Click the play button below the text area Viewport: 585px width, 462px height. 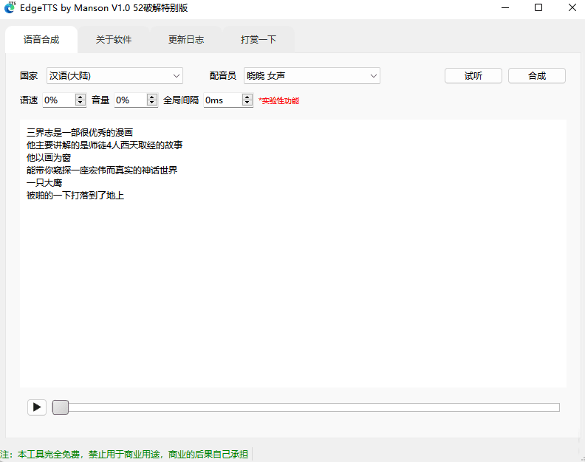[x=36, y=407]
